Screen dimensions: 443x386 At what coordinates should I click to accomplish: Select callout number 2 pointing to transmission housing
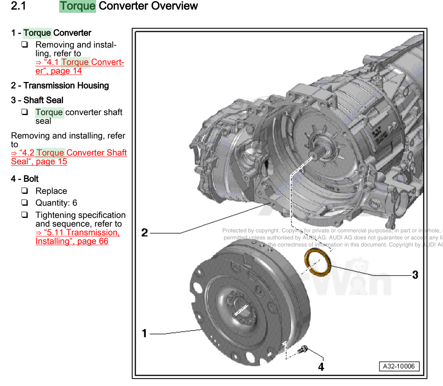click(x=145, y=232)
